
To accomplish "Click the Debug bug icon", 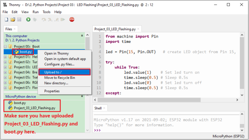I will [35, 20].
